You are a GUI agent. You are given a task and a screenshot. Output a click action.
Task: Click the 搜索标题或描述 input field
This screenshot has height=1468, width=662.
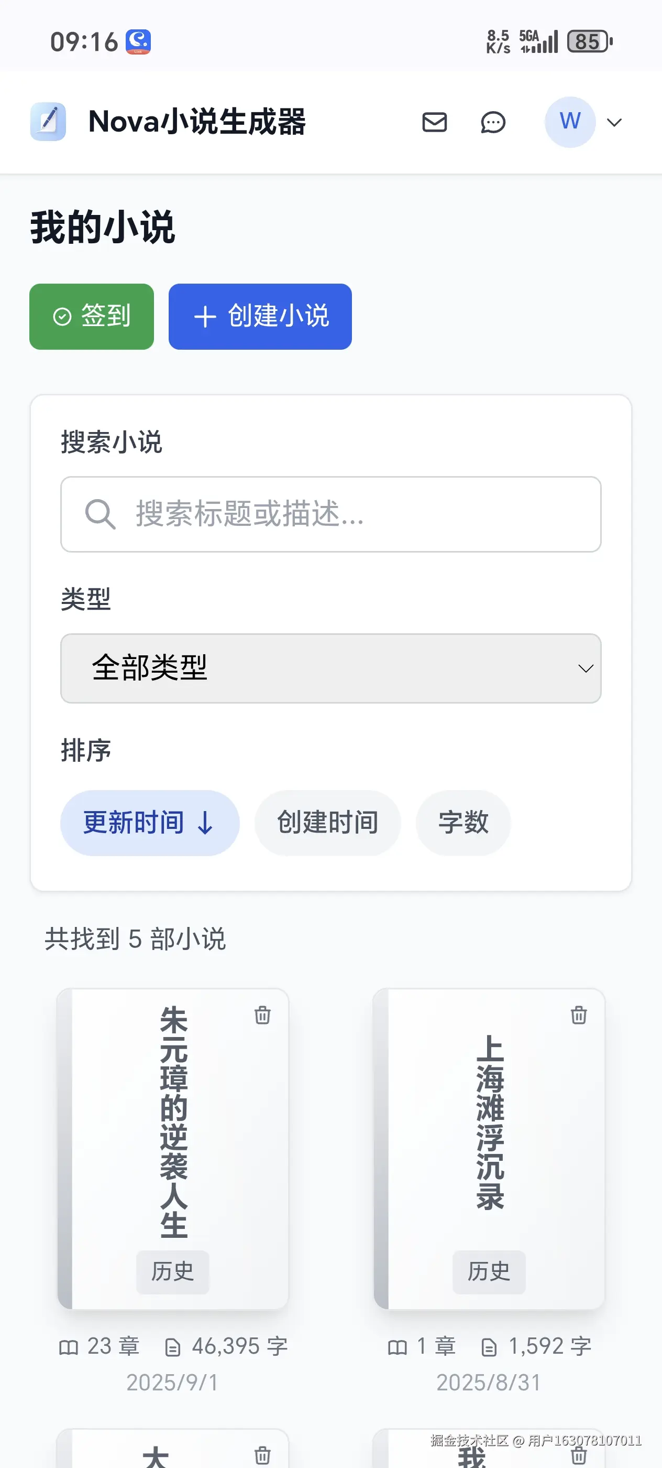click(x=330, y=515)
